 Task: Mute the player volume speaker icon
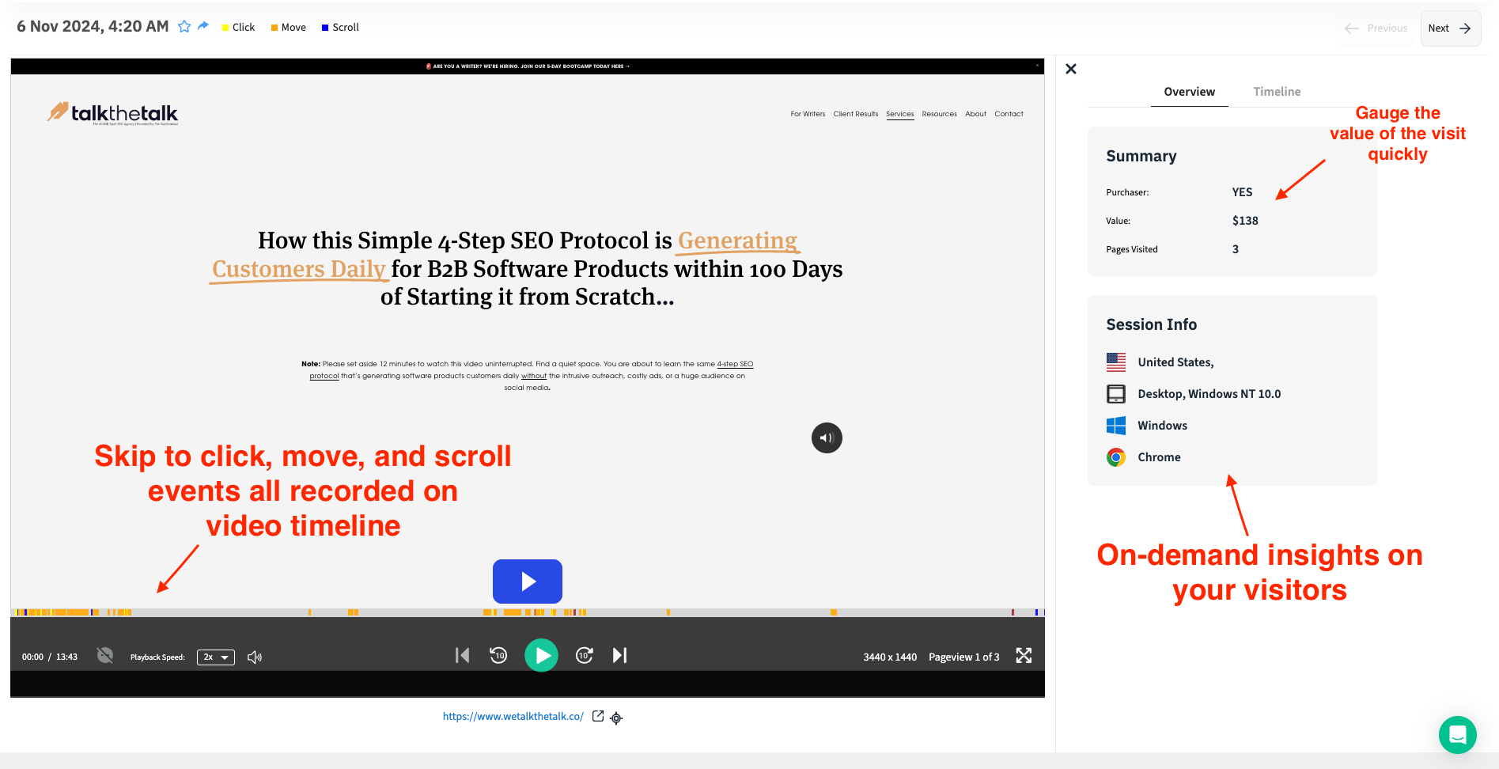(x=255, y=657)
